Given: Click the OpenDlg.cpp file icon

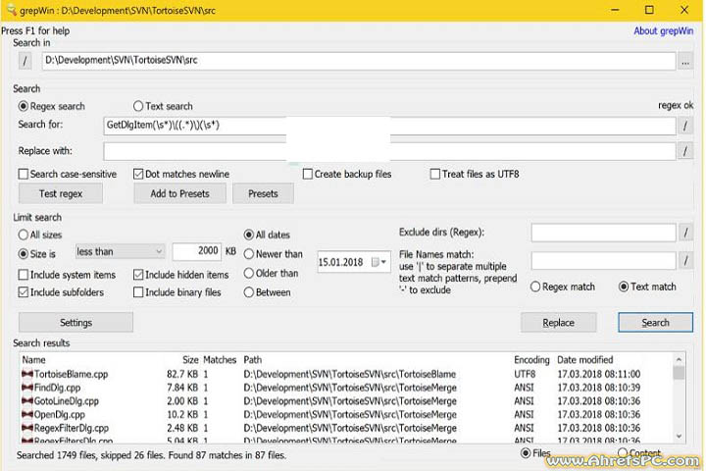Looking at the screenshot, I should [x=27, y=414].
